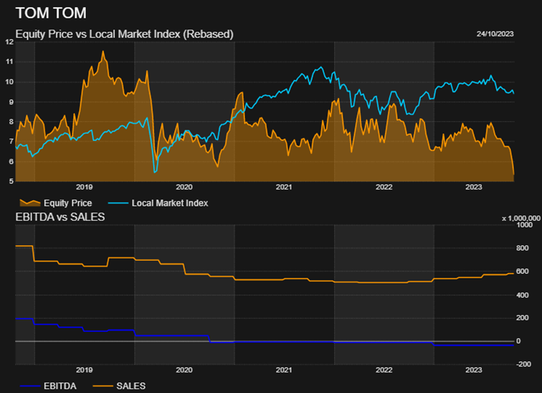Click 2021 on the EBITDA chart axis
542x393 pixels.
[284, 370]
